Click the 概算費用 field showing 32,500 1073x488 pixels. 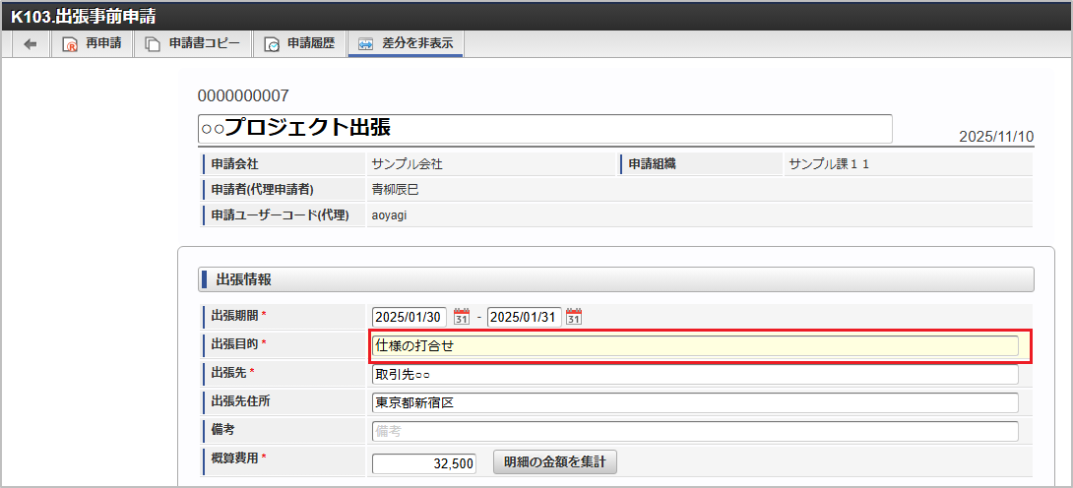pos(423,462)
